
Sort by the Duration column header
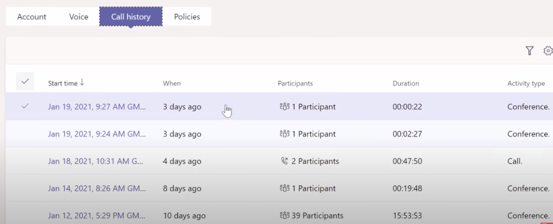point(405,83)
